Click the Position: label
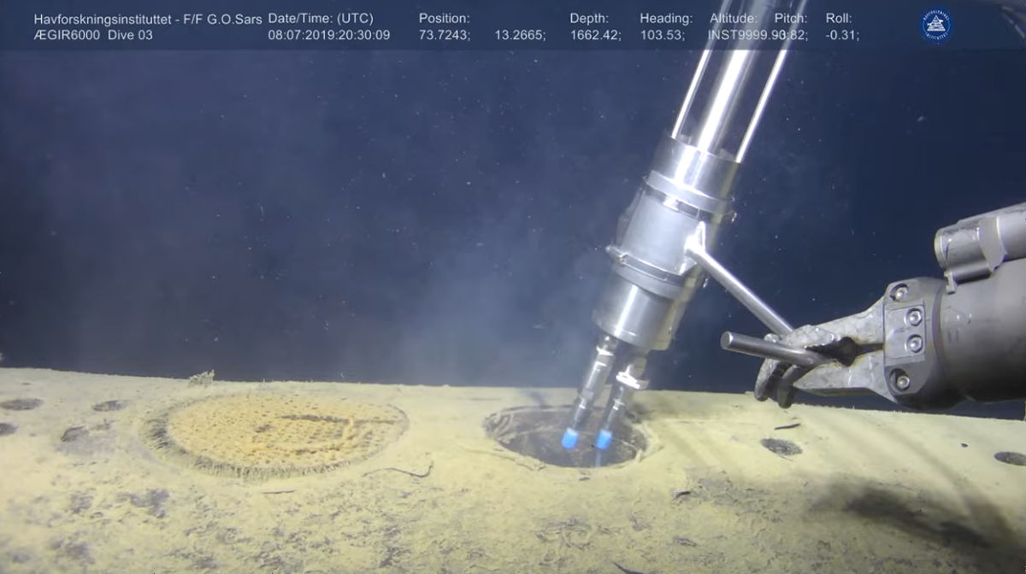This screenshot has height=574, width=1026. [x=444, y=18]
